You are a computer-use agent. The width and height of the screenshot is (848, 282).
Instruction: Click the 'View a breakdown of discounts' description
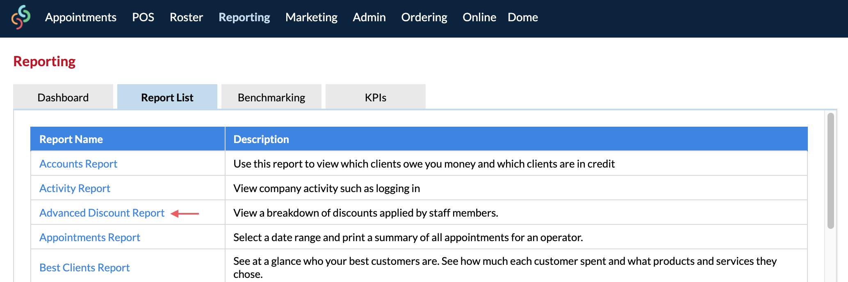366,213
